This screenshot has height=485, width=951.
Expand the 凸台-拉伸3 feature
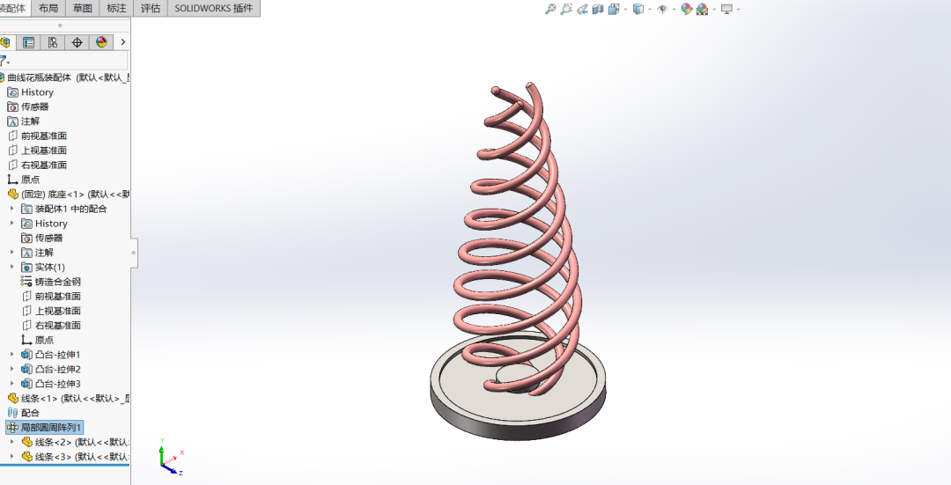tap(11, 383)
